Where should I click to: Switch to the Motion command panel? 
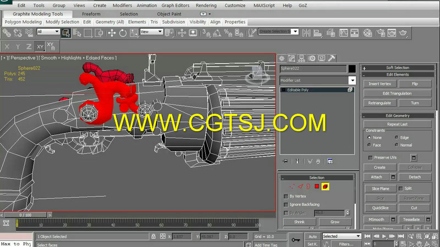coord(312,58)
